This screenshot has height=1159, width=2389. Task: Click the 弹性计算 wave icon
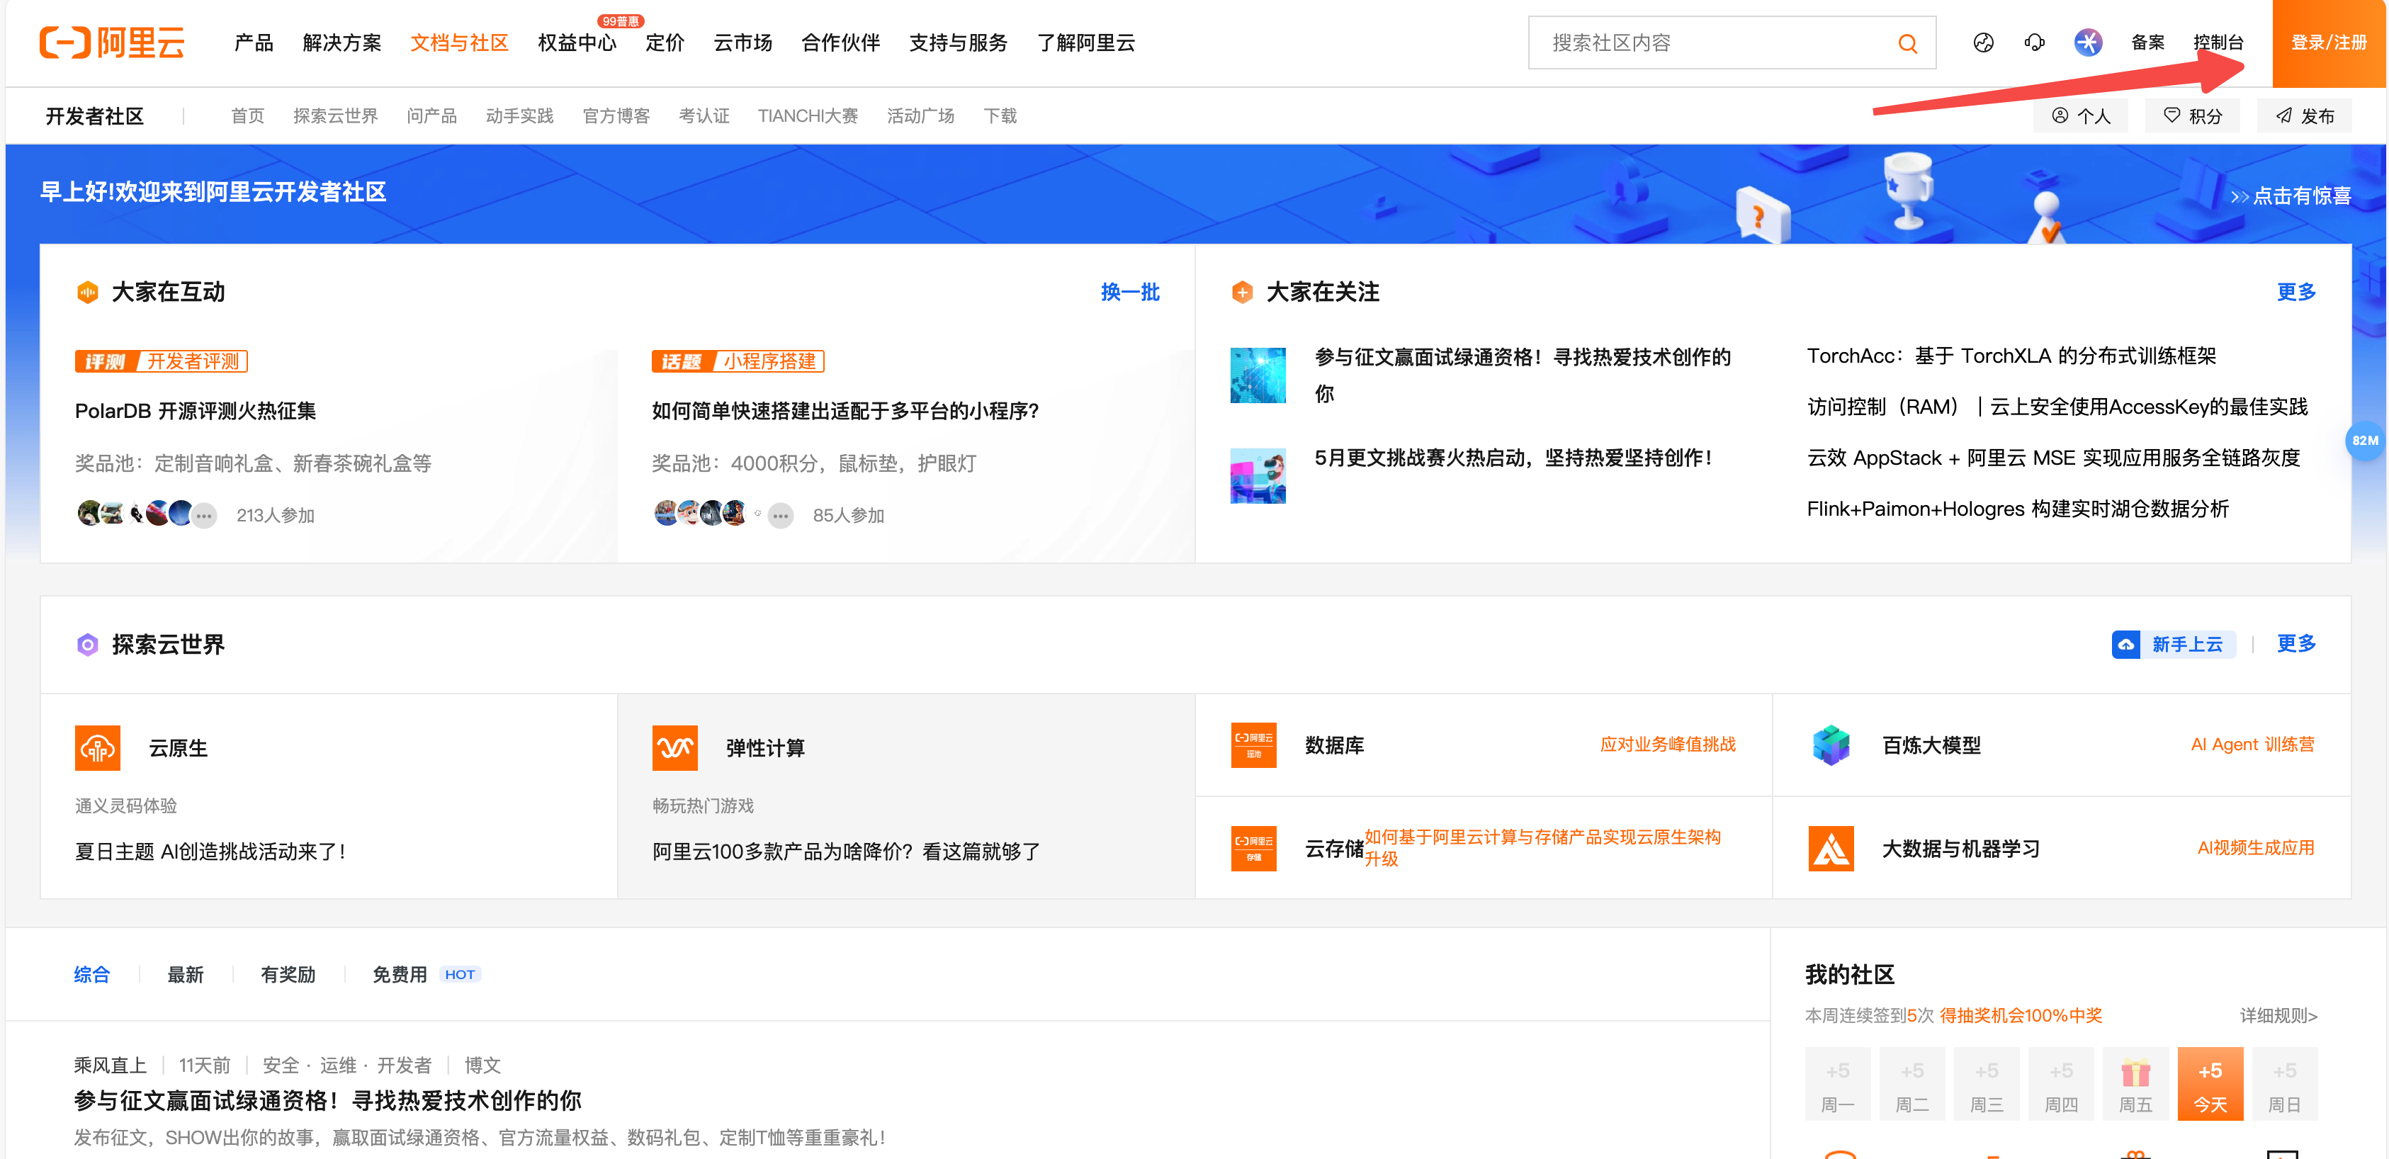(x=674, y=747)
